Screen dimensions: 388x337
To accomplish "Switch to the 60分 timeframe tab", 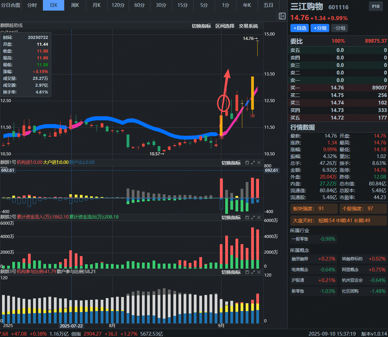I will click(x=139, y=5).
